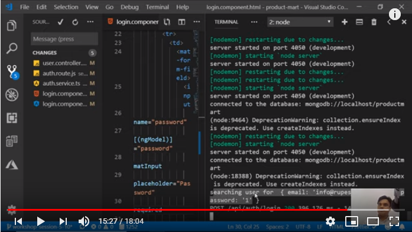The width and height of the screenshot is (412, 232).
Task: Open the Debug menu
Action: (129, 7)
